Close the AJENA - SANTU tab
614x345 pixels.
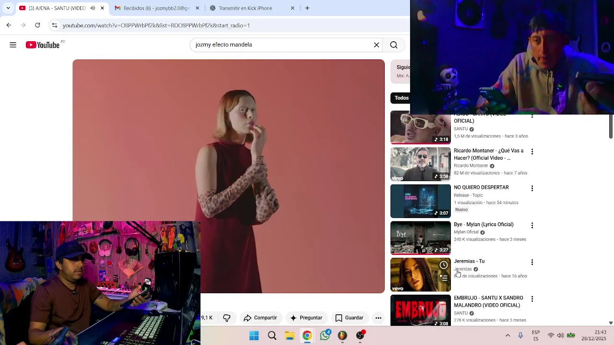(102, 8)
